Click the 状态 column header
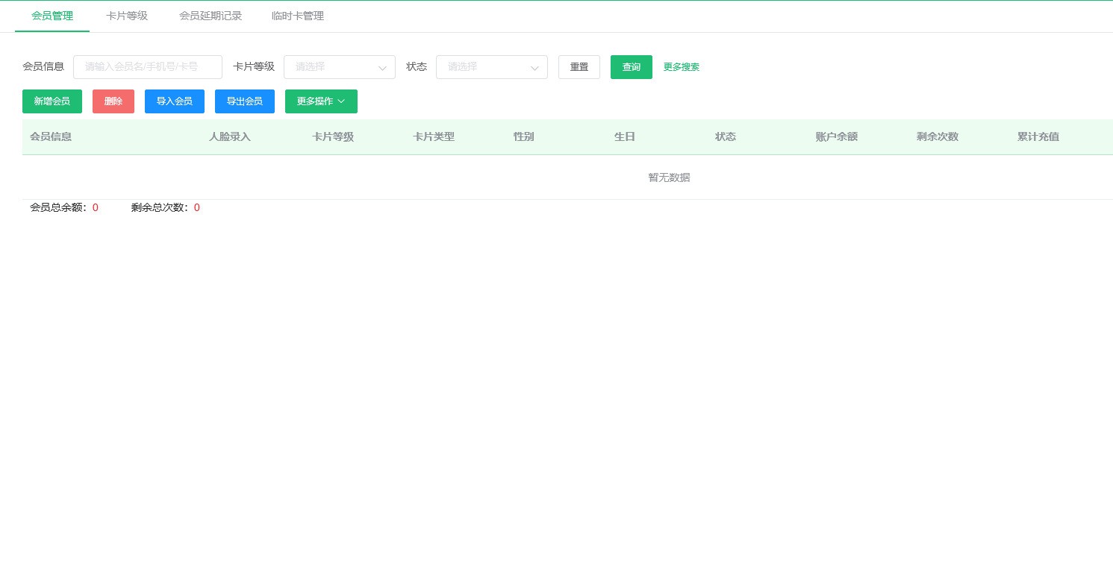1113x569 pixels. pyautogui.click(x=726, y=137)
